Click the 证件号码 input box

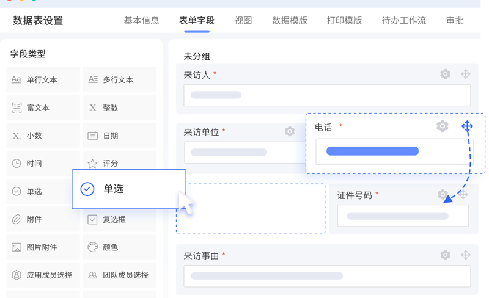pyautogui.click(x=403, y=216)
